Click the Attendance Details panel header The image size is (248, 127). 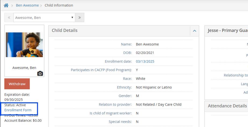point(227,106)
